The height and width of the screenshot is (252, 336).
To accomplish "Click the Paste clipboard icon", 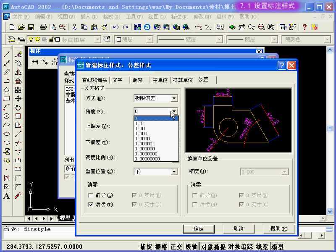I will coord(94,27).
